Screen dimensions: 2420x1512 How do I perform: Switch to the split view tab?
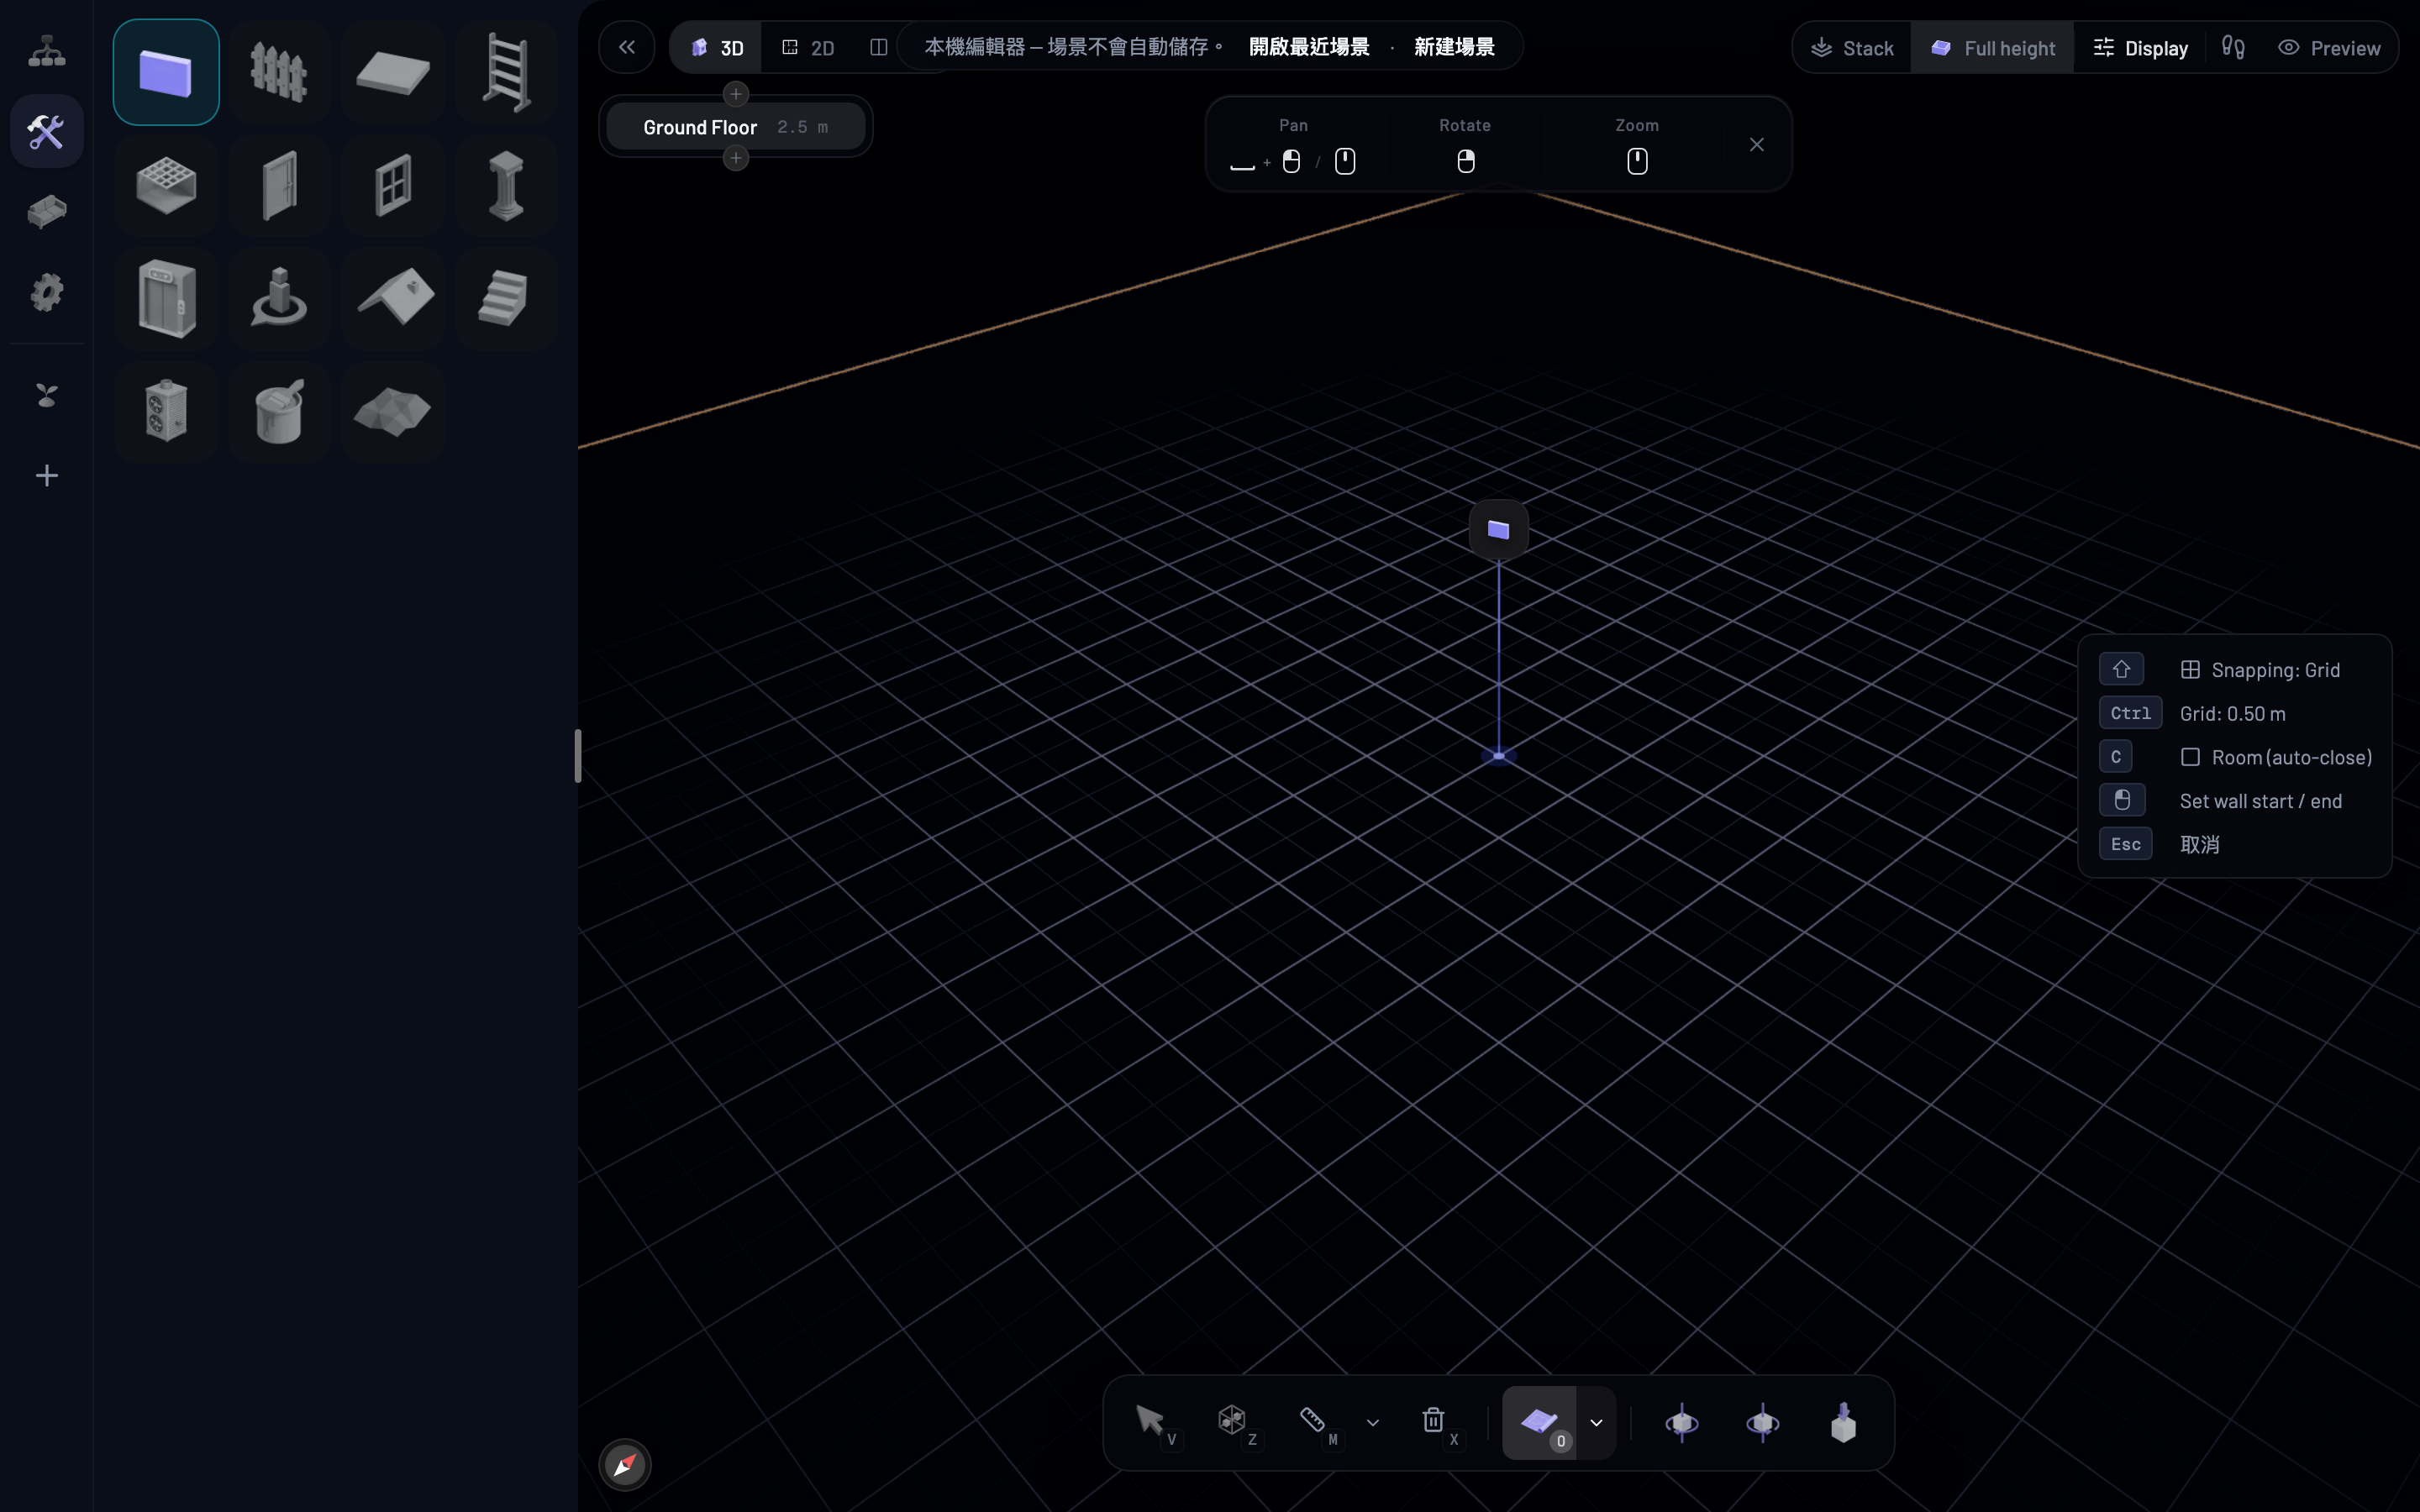click(x=879, y=47)
